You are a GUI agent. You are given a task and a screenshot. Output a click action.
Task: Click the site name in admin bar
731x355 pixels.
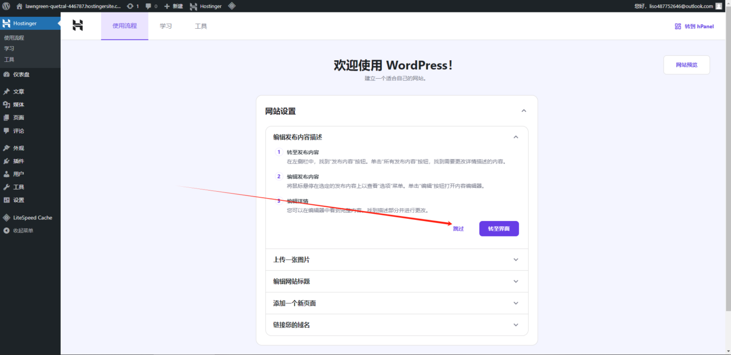(x=73, y=6)
